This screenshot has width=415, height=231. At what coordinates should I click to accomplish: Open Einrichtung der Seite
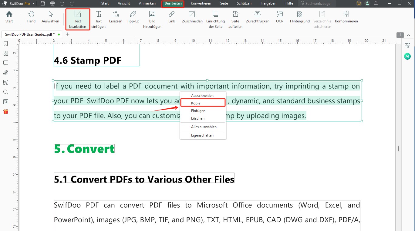click(215, 20)
